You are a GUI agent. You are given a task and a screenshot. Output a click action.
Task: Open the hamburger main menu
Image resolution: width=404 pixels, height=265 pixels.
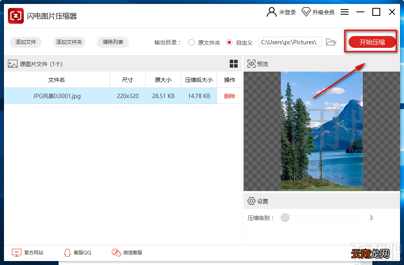[345, 12]
